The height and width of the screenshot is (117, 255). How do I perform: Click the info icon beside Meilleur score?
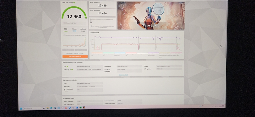click(x=86, y=29)
